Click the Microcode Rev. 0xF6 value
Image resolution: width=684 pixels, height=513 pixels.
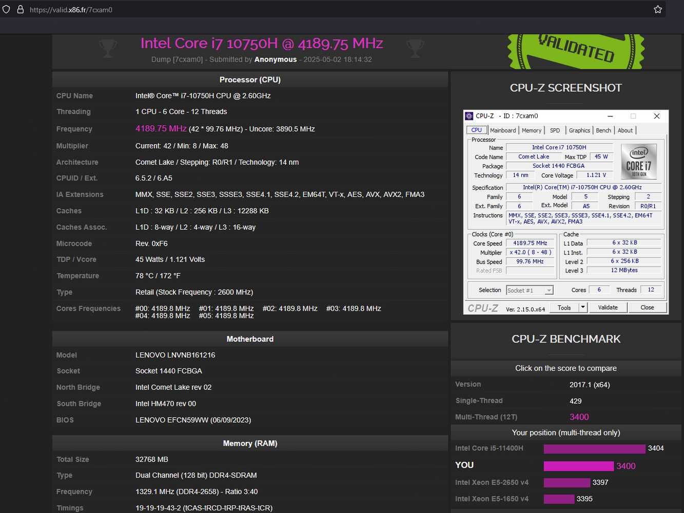(x=151, y=244)
